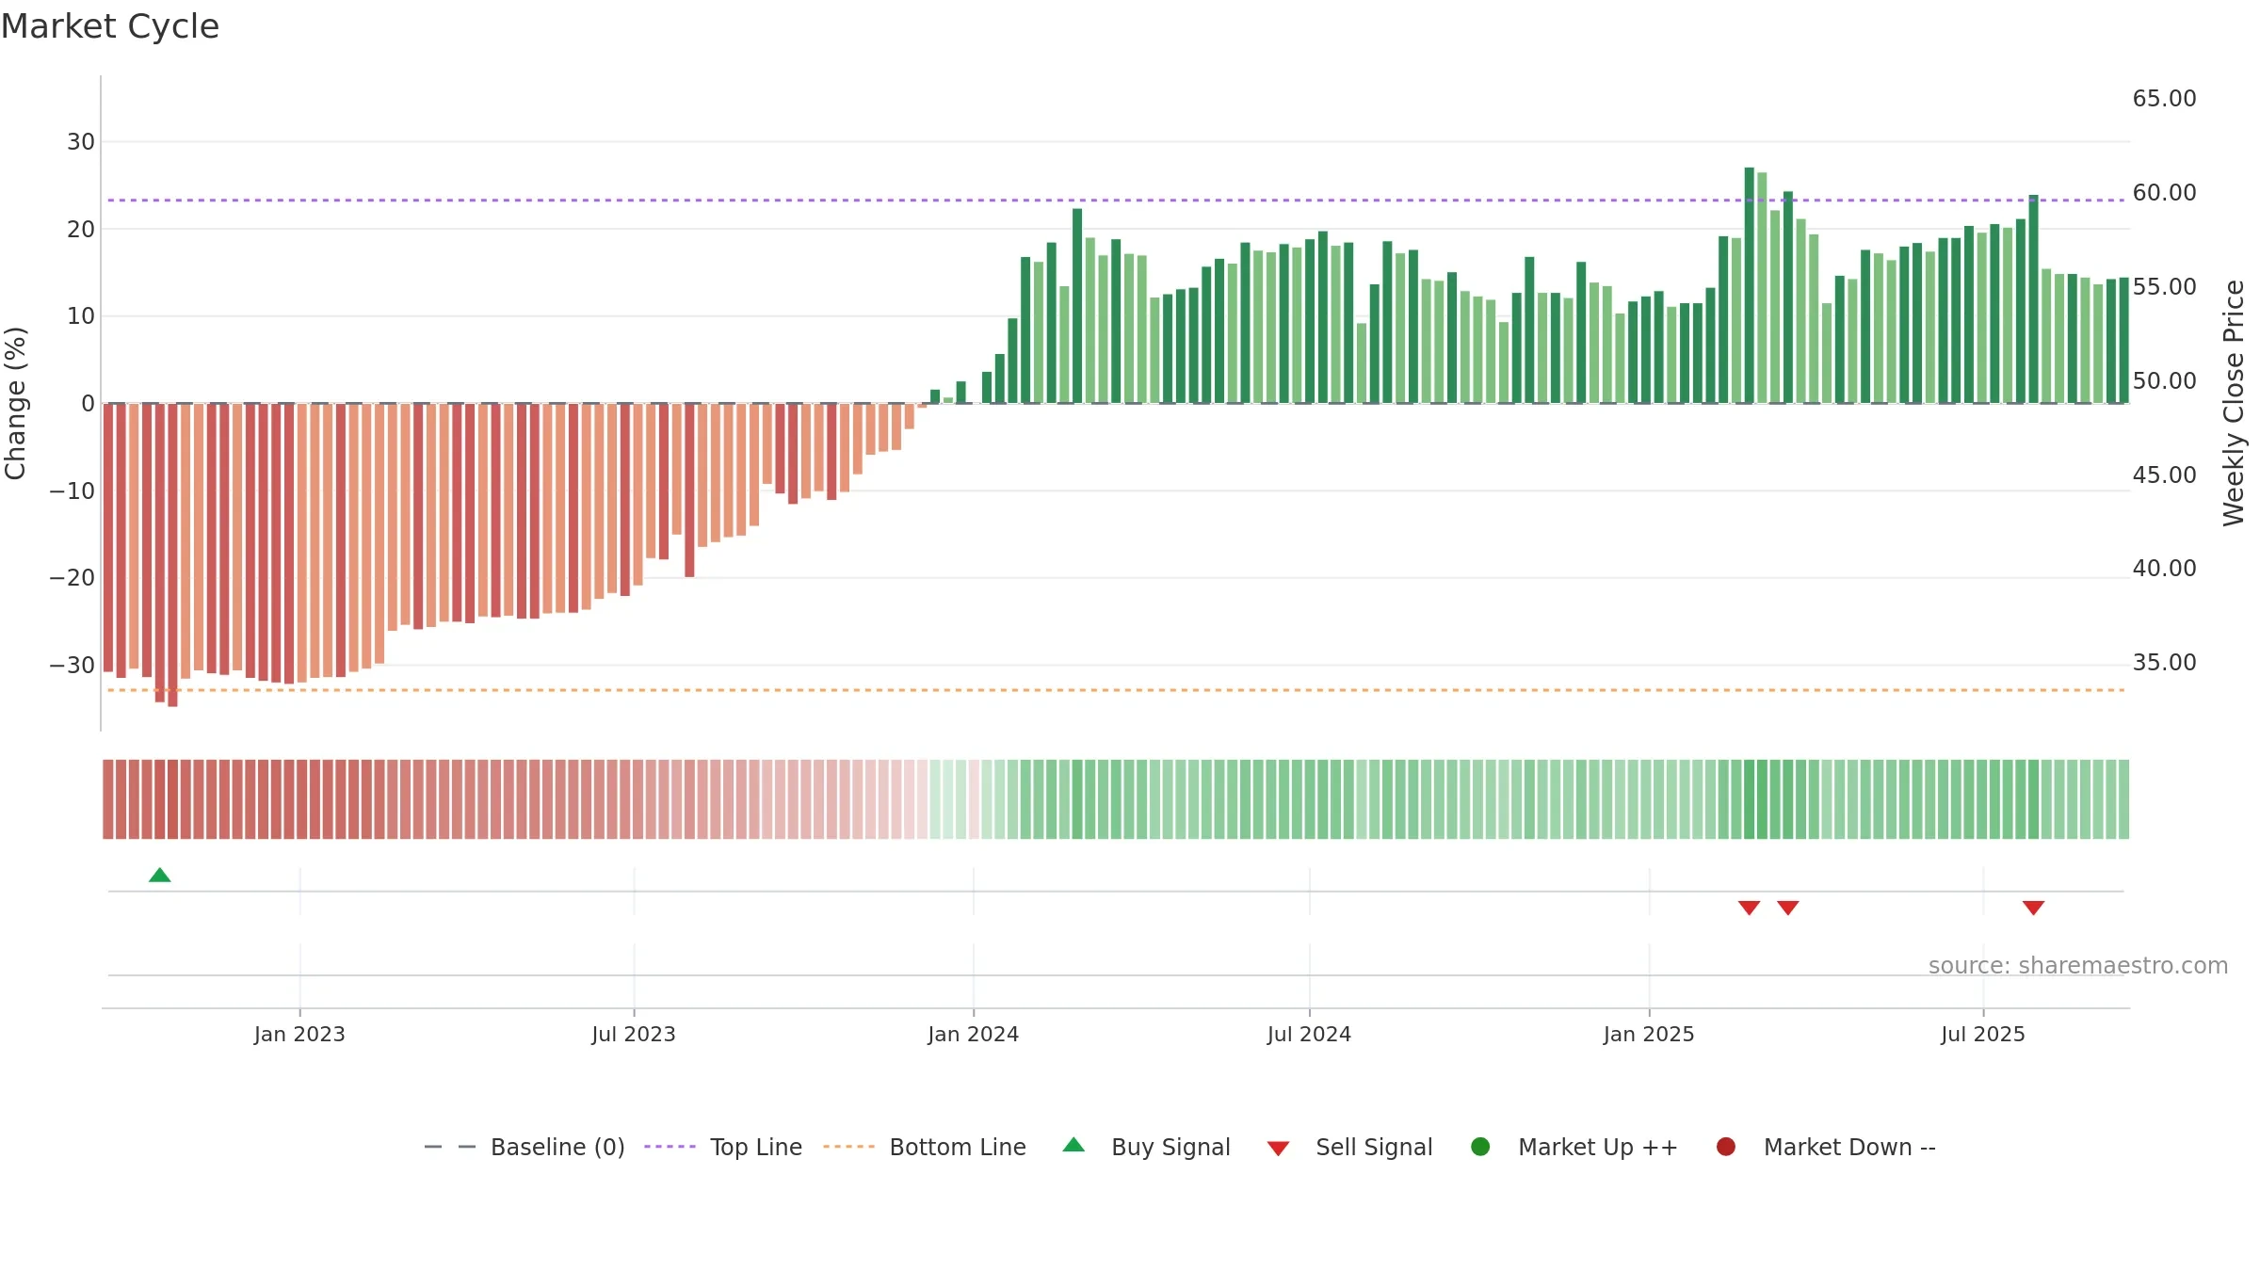Toggle the Sell Signal legend entry
The width and height of the screenshot is (2260, 1271).
point(1349,1147)
